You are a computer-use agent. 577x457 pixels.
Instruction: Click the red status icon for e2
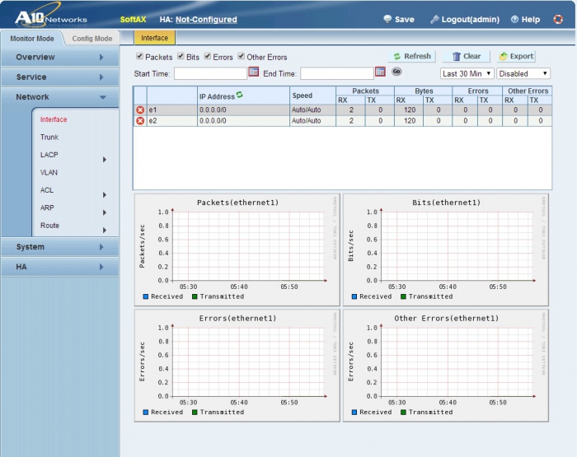(140, 120)
